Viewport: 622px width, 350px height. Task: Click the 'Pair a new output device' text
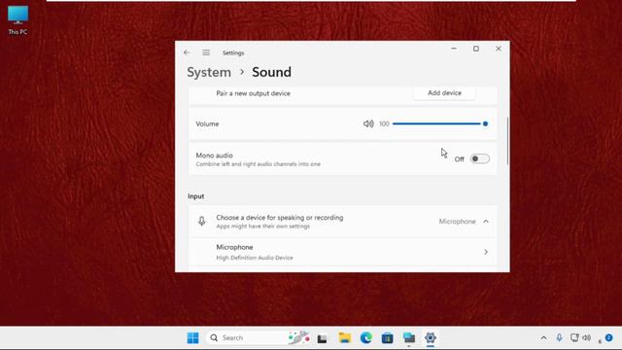[x=253, y=93]
